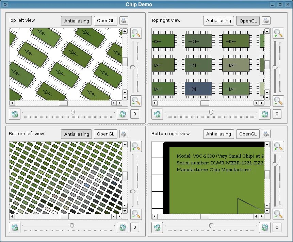Print the Bottom right view
This screenshot has height=242, width=293.
(266, 134)
